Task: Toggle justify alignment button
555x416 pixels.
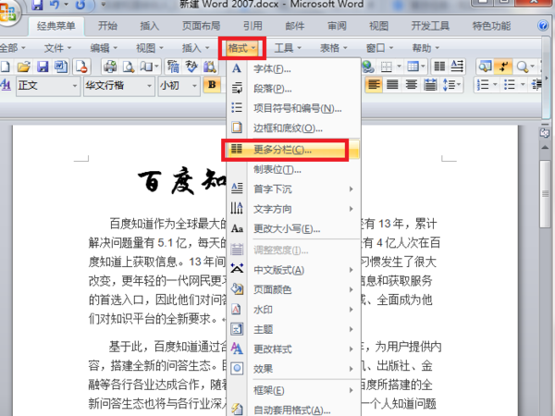Action: pos(392,85)
